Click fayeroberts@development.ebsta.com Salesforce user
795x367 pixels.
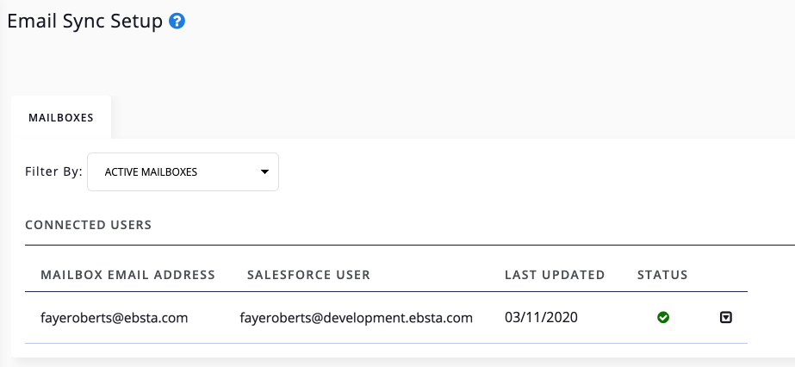click(x=357, y=318)
